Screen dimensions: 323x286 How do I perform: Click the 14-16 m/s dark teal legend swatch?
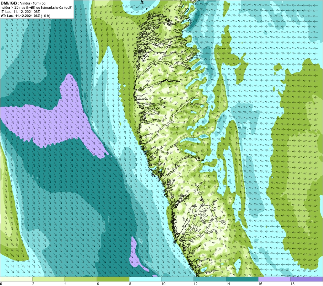pyautogui.click(x=242, y=279)
